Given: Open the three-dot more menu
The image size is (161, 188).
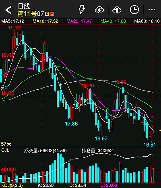Looking at the screenshot, I should point(152,10).
